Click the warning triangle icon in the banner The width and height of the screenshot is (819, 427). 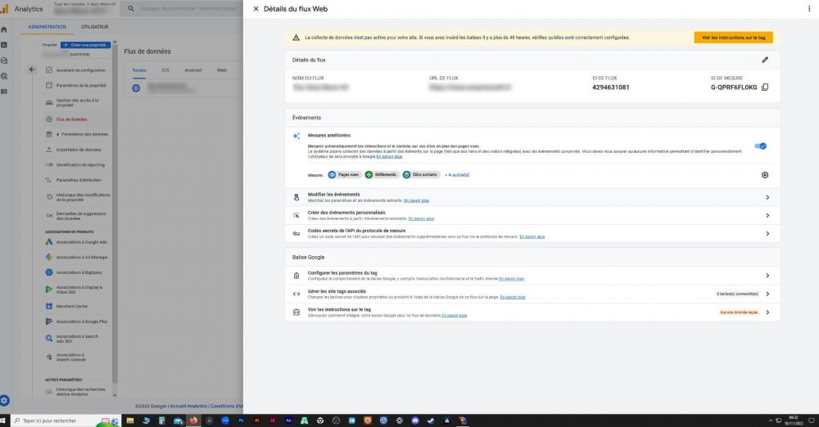[296, 38]
